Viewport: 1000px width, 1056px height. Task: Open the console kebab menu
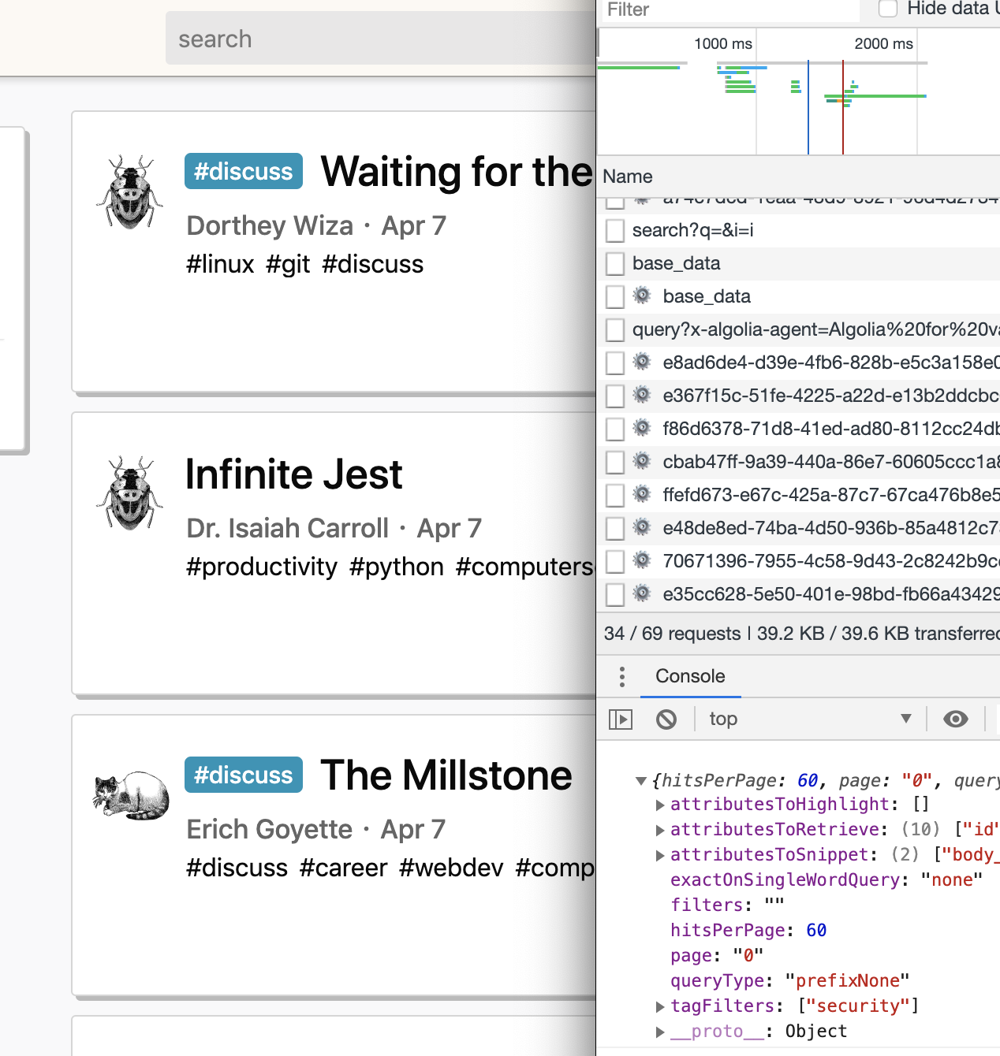tap(622, 676)
